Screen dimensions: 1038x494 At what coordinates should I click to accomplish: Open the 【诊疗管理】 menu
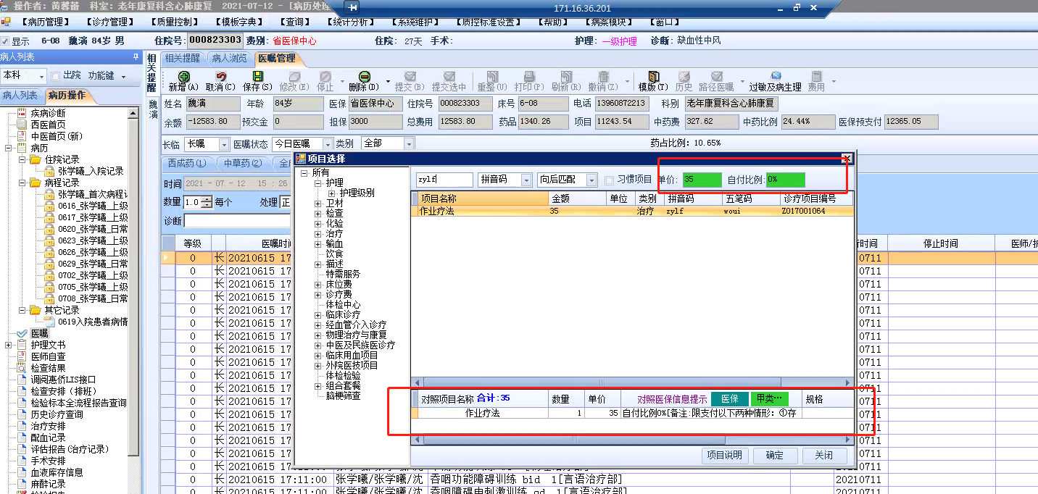tap(109, 22)
